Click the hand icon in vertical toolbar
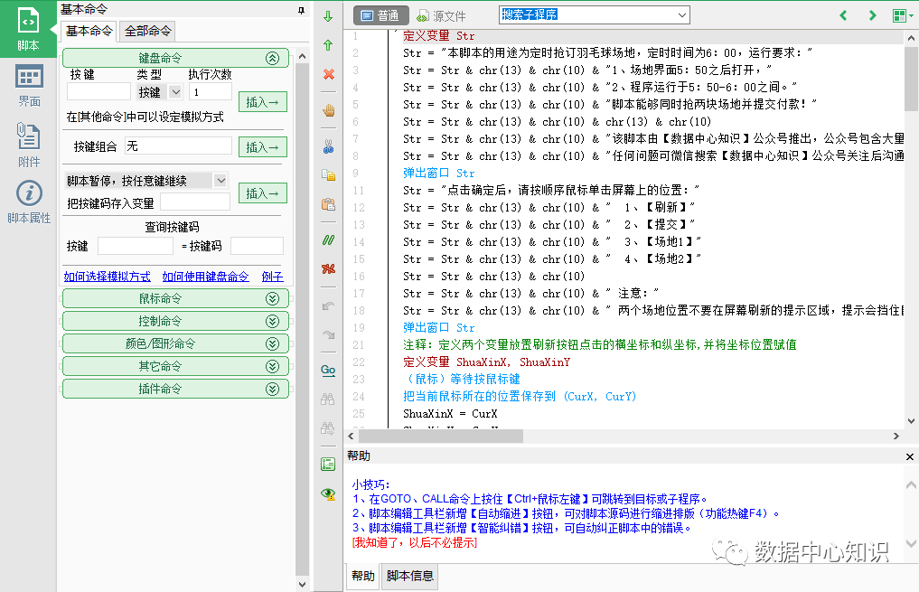919x592 pixels. pos(328,110)
